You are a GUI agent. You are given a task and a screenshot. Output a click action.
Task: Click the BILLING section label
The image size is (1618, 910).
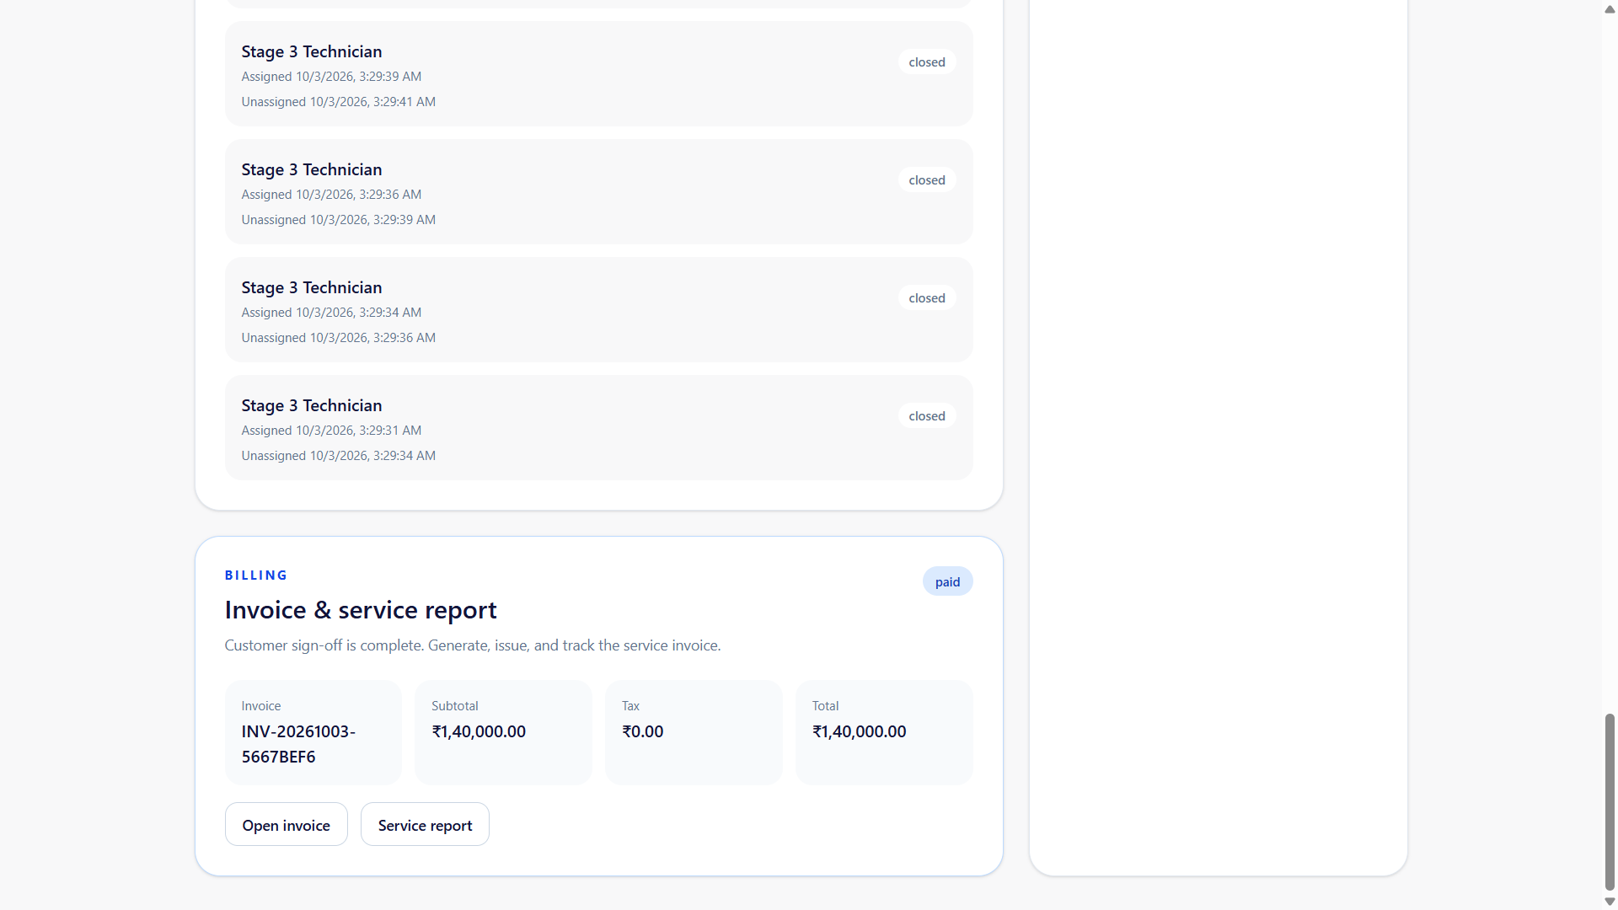tap(256, 575)
